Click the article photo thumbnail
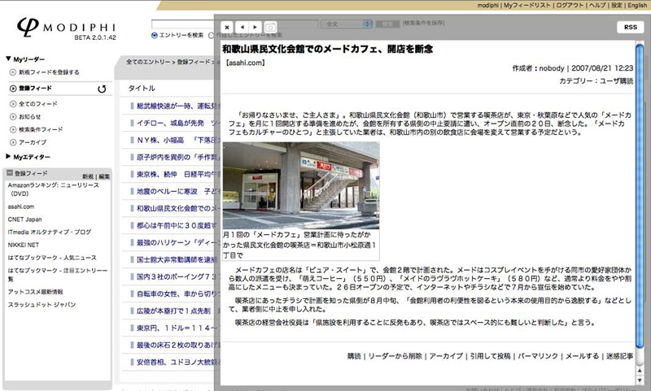Viewport: 651px width, 391px height. click(x=301, y=186)
